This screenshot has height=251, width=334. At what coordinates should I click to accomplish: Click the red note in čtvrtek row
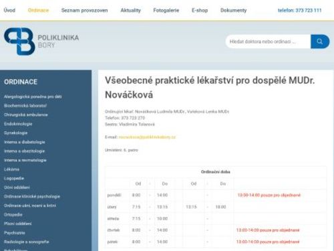tap(268, 230)
